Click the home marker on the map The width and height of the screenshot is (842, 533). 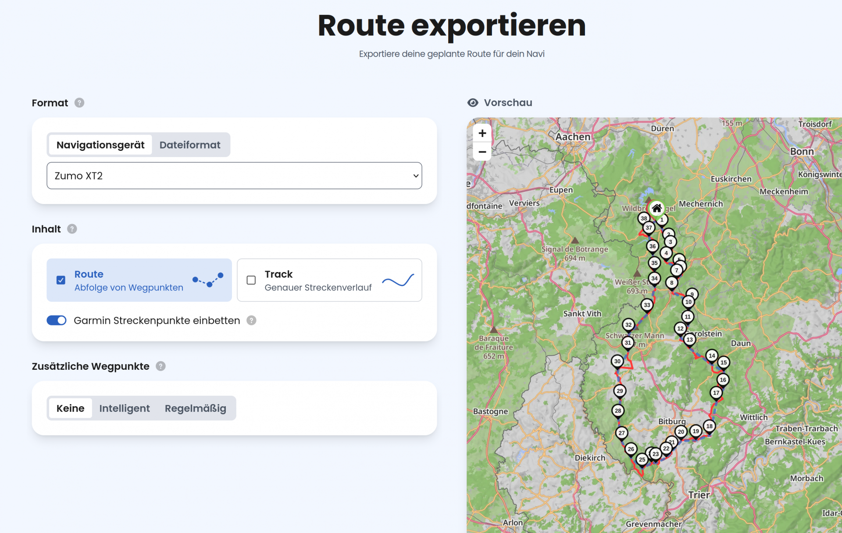click(656, 208)
